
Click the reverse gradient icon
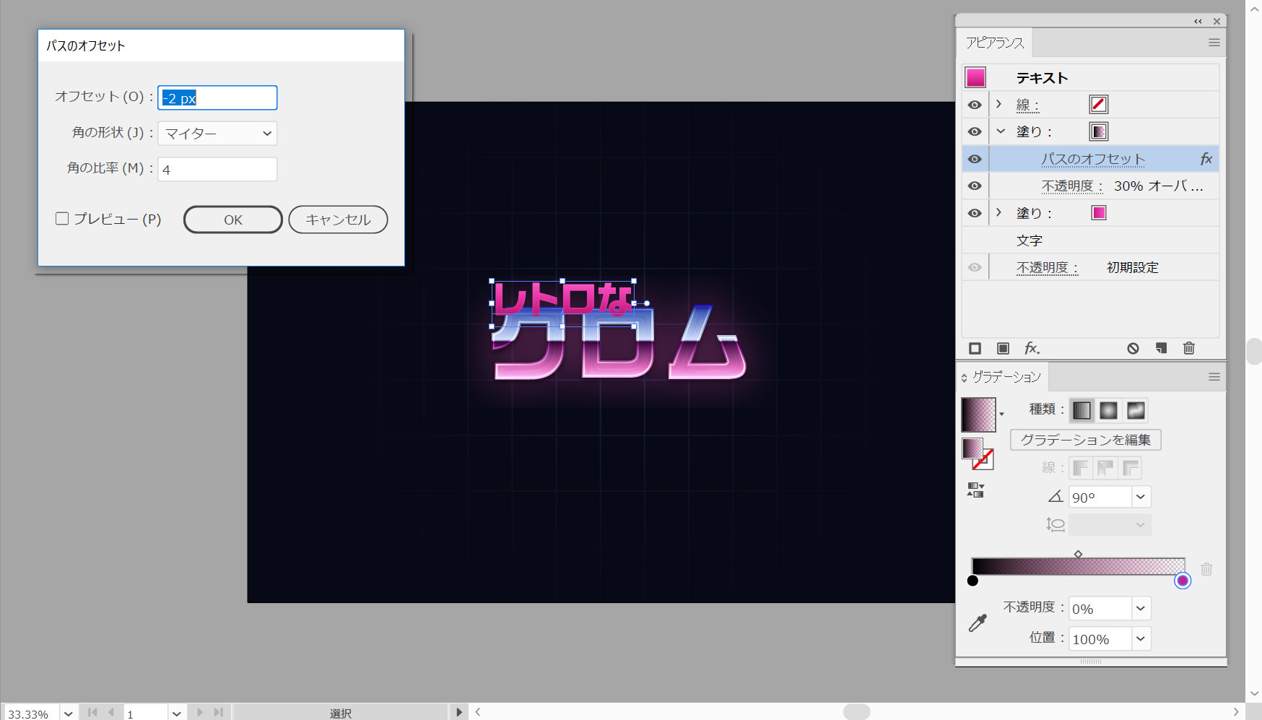click(x=975, y=490)
